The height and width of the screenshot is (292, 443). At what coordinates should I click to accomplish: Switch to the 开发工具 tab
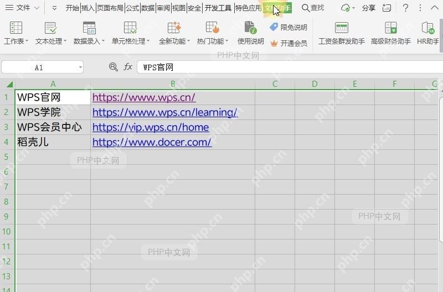point(218,8)
